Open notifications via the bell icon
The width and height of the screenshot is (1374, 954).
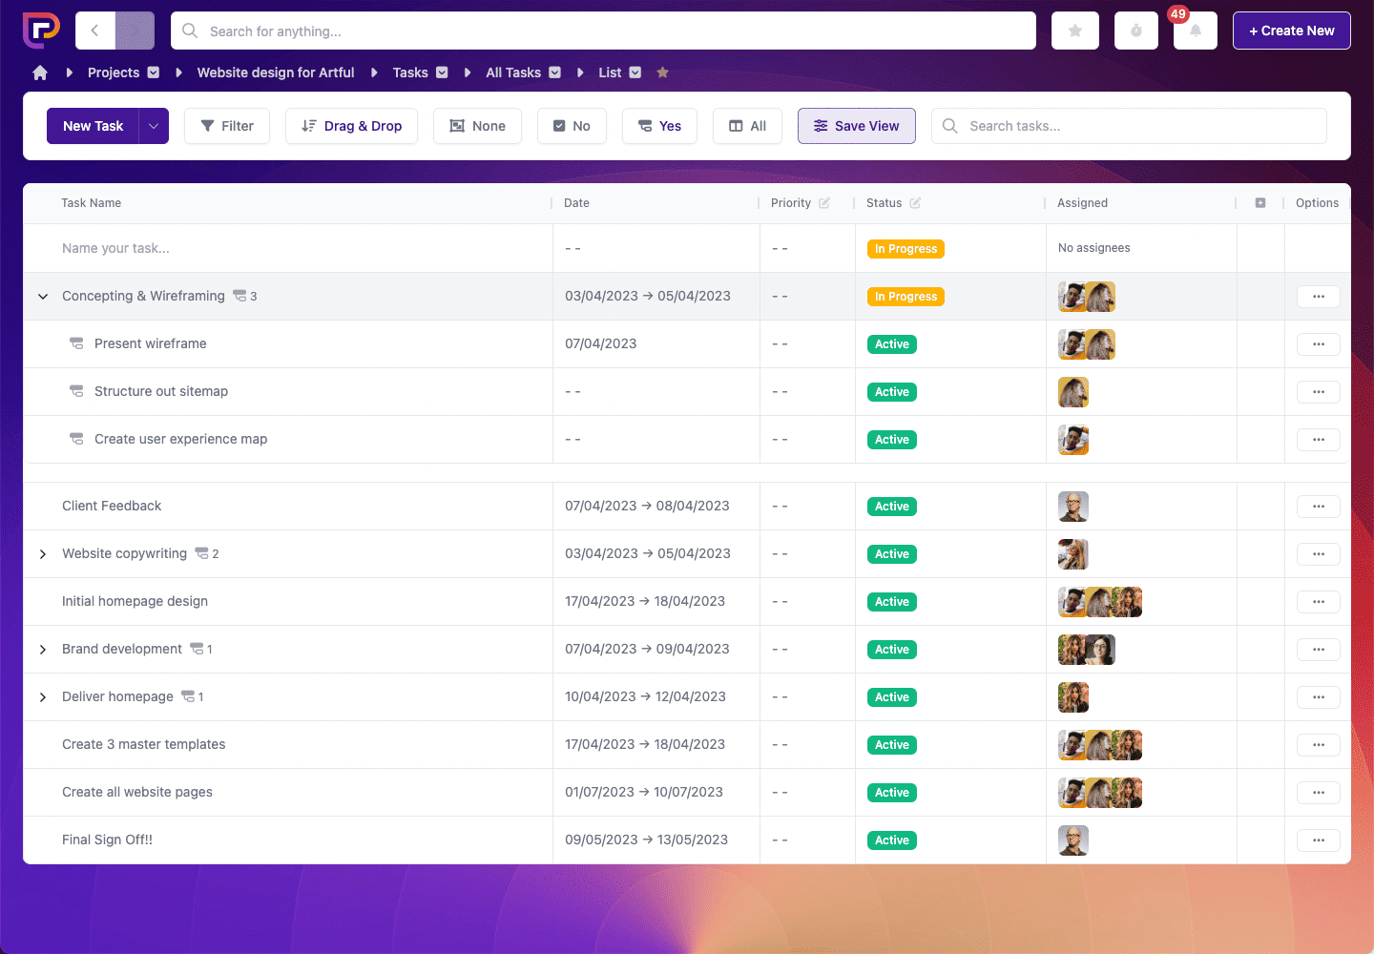tap(1195, 30)
